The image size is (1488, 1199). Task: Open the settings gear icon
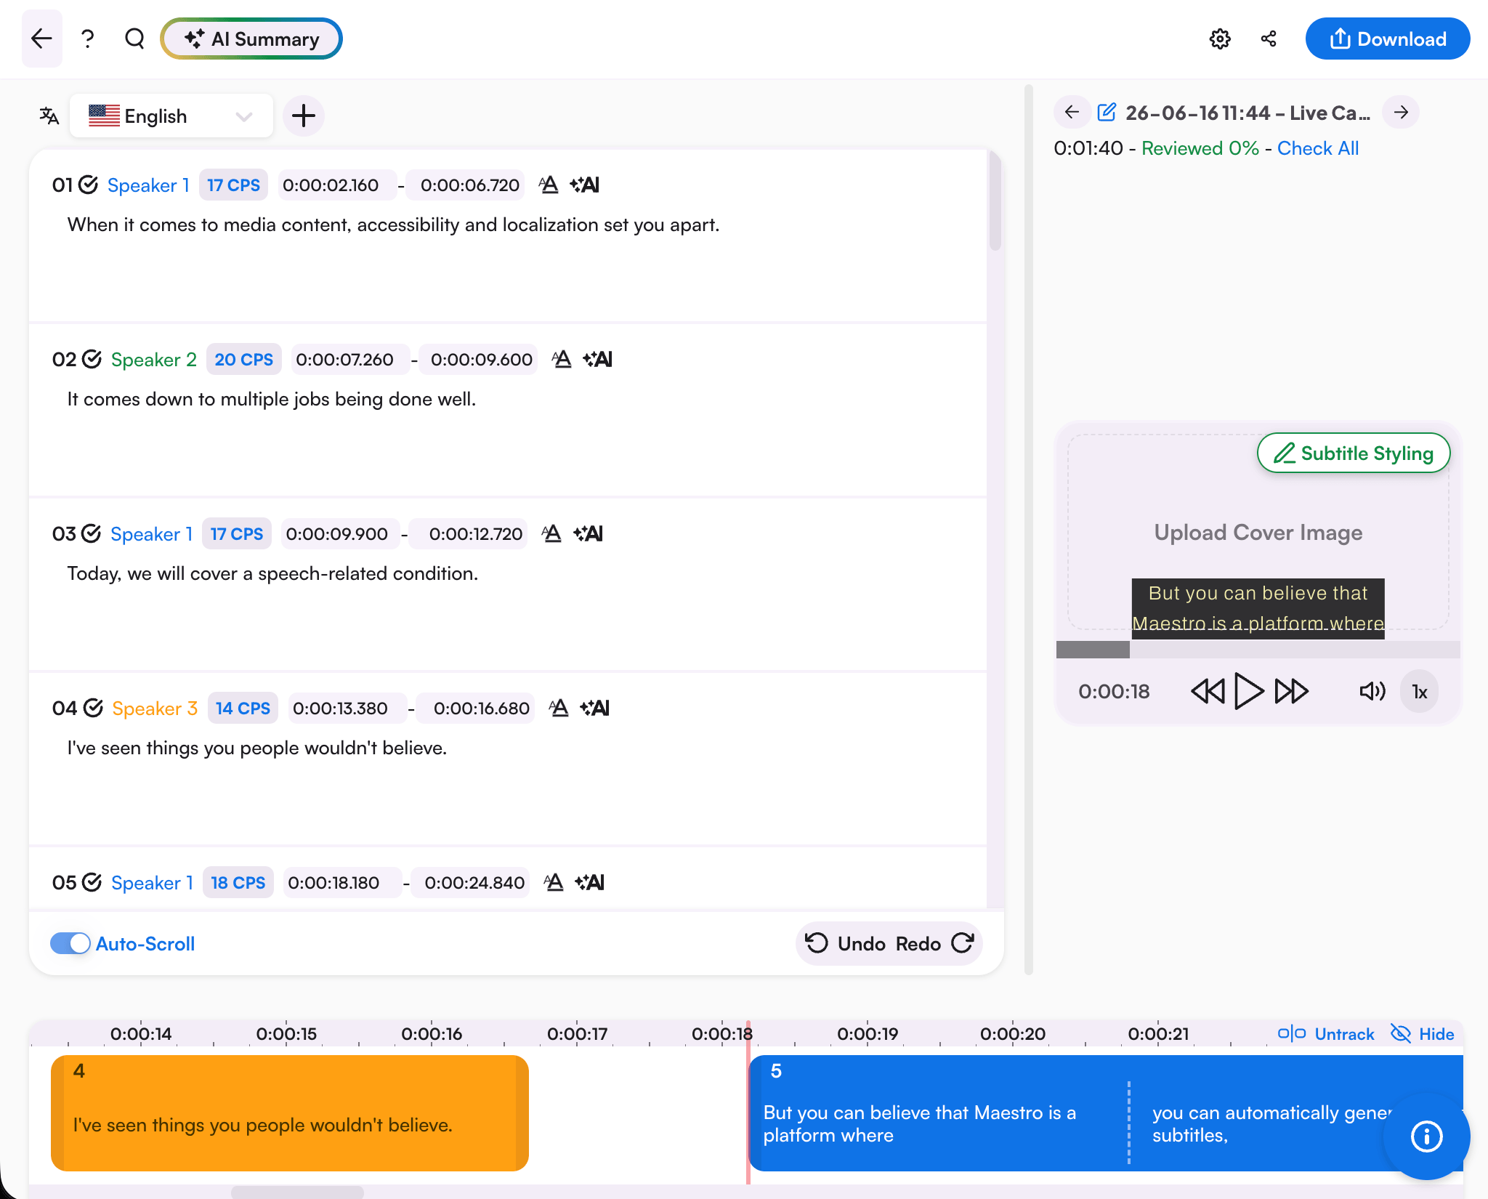(1220, 39)
